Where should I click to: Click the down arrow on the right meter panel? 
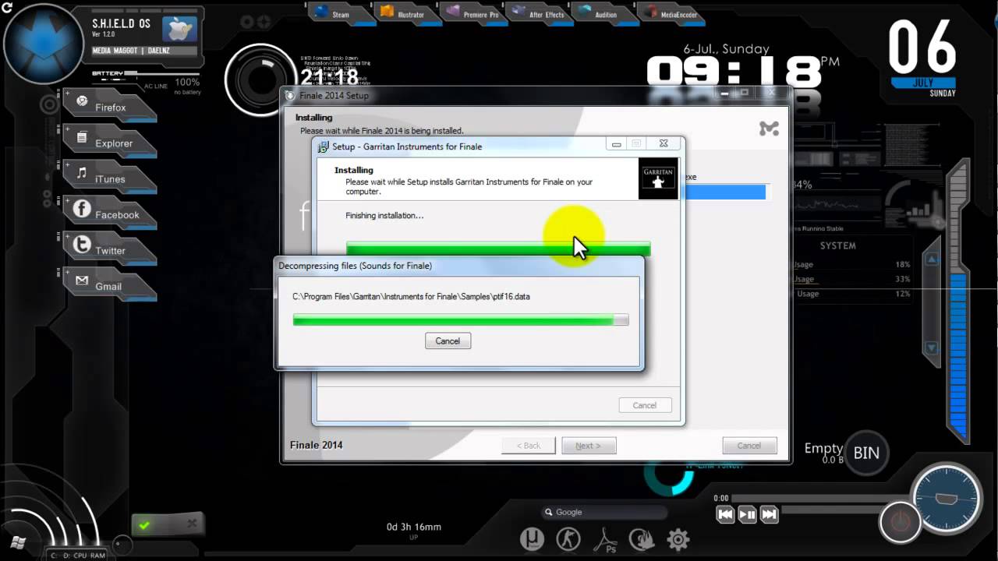tap(931, 348)
